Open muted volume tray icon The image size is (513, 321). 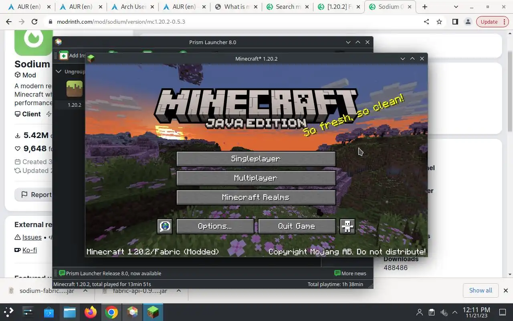tap(444, 312)
